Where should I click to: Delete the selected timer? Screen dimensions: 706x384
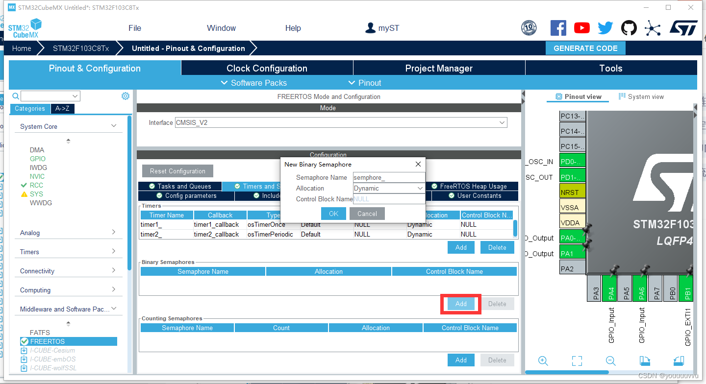[497, 247]
